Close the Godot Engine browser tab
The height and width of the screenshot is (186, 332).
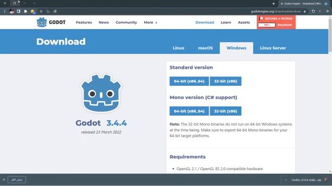282,4
